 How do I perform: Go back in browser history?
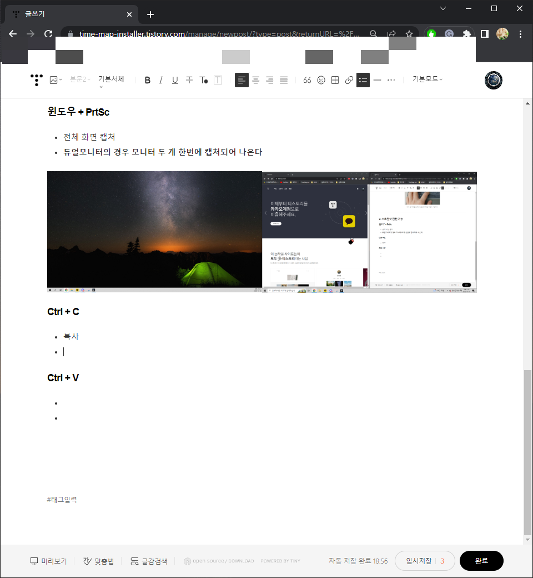point(13,33)
